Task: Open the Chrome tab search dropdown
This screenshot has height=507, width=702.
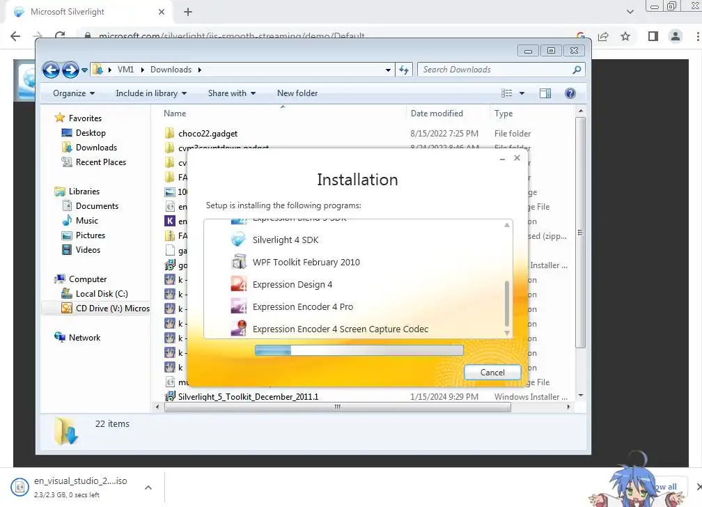Action: coord(630,12)
